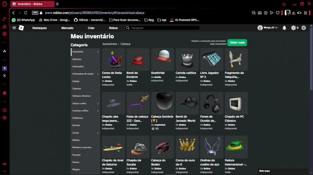Viewport: 313px width, 175px height.
Task: Open the Cartola caótica thumbnail
Action: (x=187, y=59)
